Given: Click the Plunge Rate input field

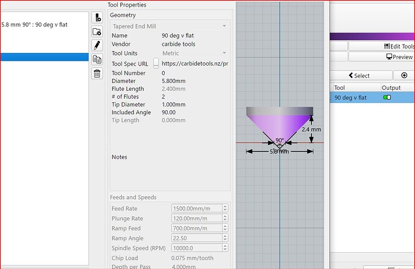Looking at the screenshot, I should click(197, 218).
